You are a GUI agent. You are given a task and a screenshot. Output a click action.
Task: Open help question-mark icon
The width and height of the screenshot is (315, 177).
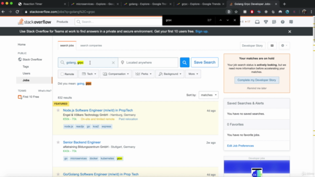point(283,22)
